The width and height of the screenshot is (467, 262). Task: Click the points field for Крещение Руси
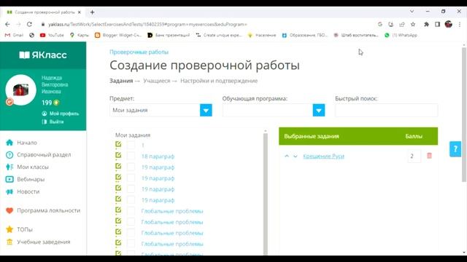pyautogui.click(x=414, y=156)
